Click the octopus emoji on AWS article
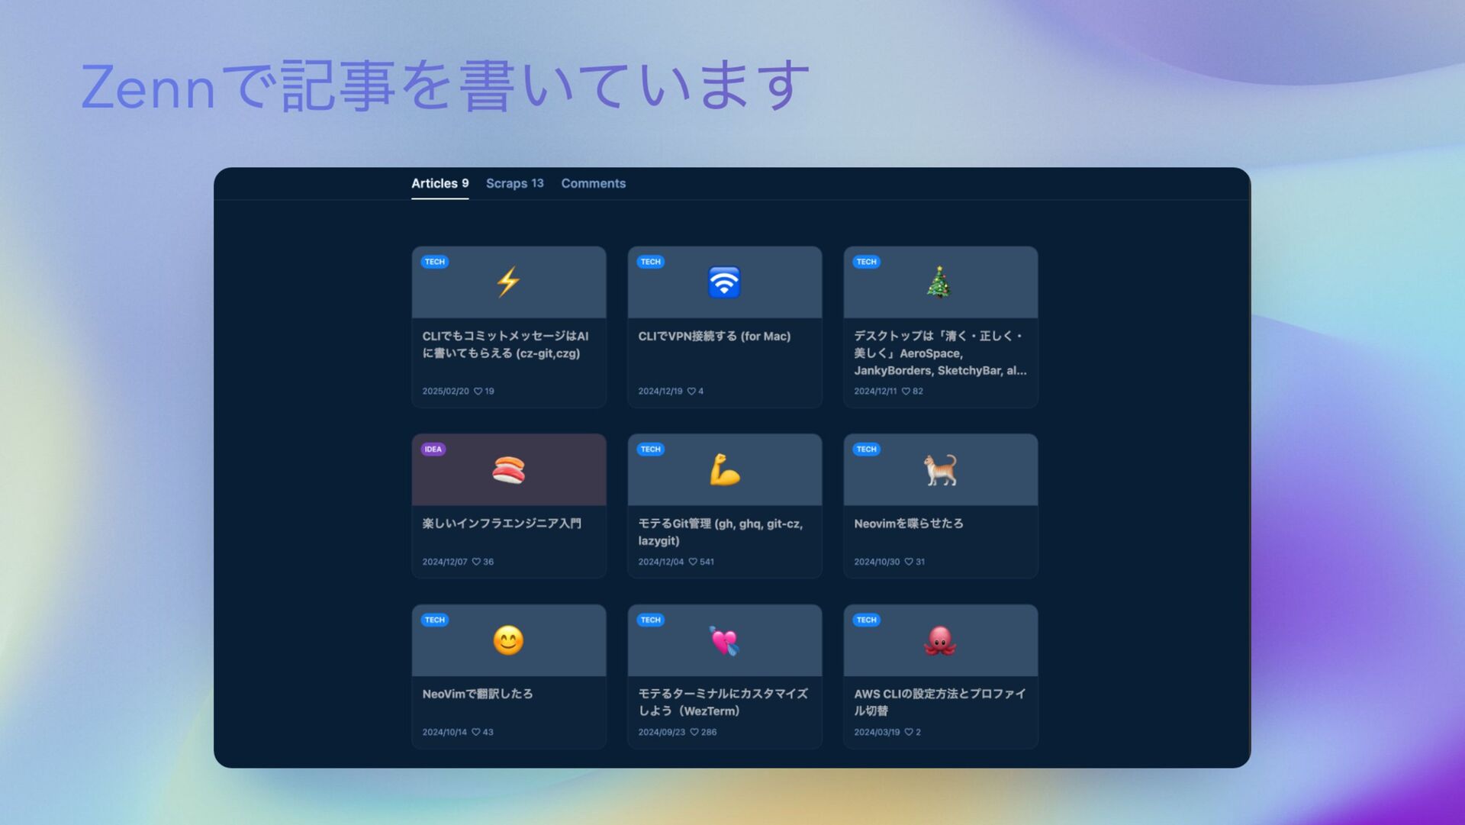Image resolution: width=1465 pixels, height=825 pixels. click(940, 641)
